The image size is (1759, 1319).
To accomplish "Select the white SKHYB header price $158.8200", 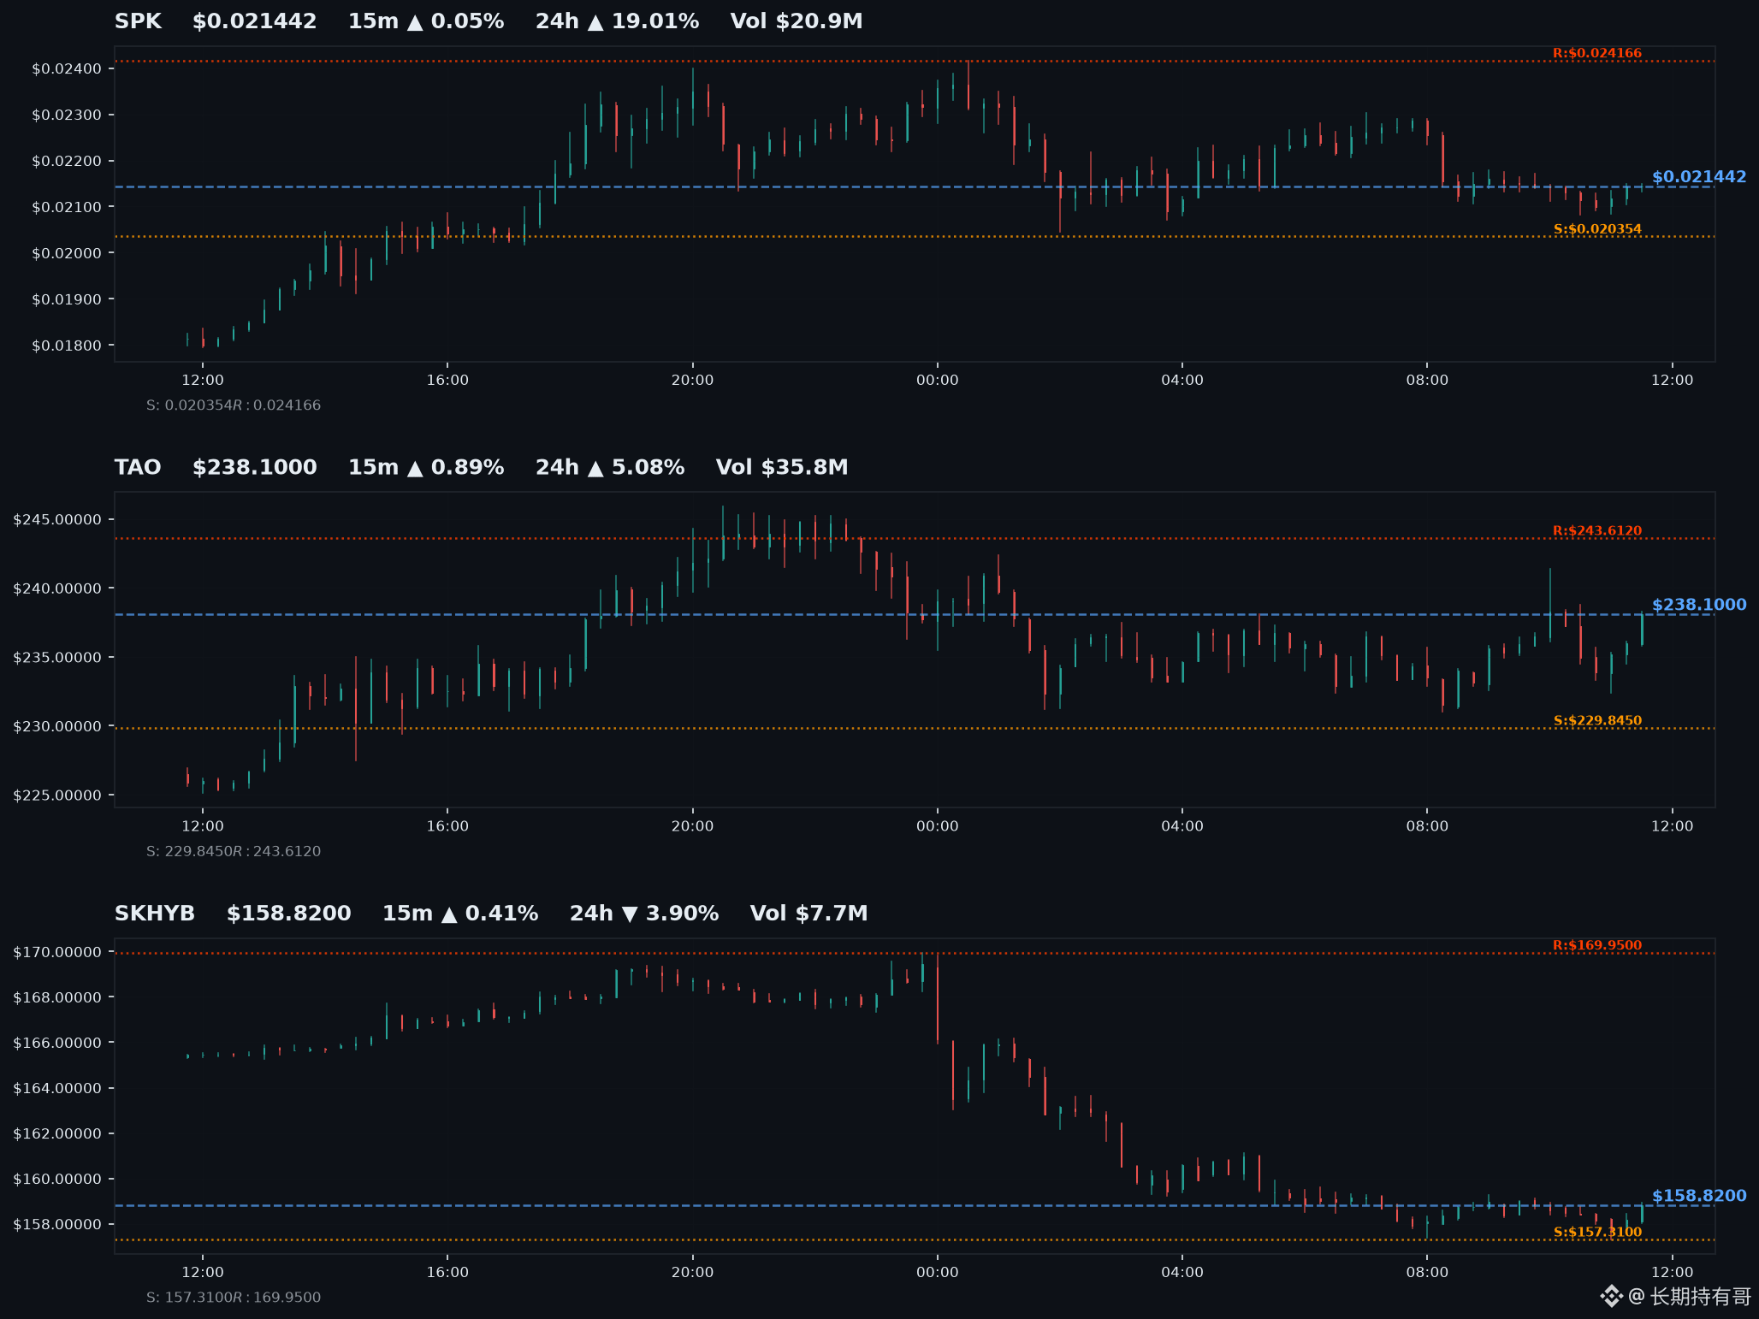I will pos(288,914).
